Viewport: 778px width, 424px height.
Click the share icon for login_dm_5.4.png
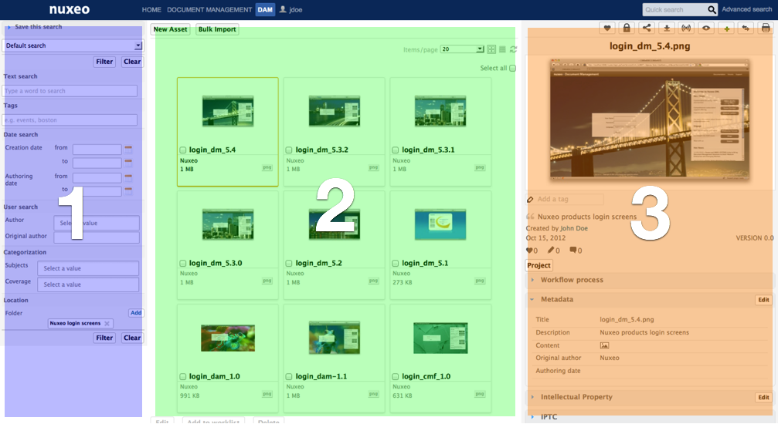click(647, 29)
